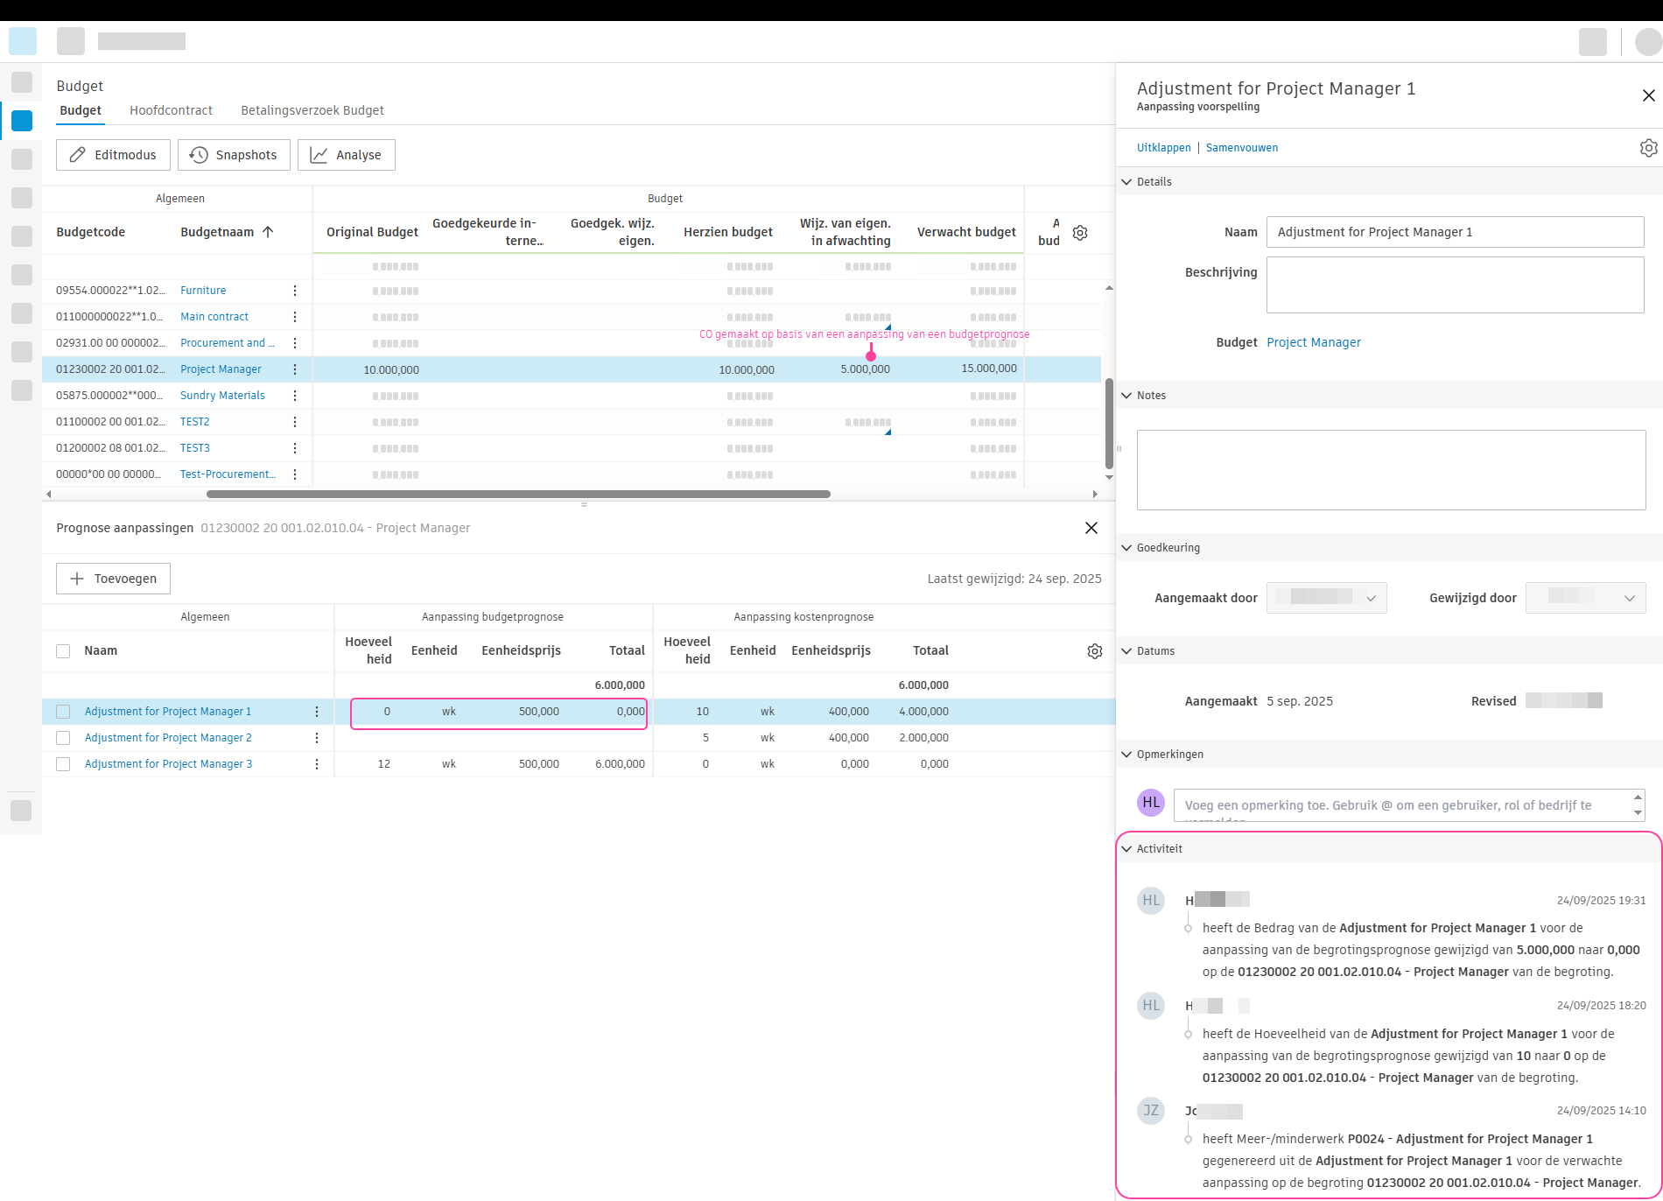Click the user avatar circle in top bar
Image resolution: width=1663 pixels, height=1201 pixels.
[x=1649, y=42]
